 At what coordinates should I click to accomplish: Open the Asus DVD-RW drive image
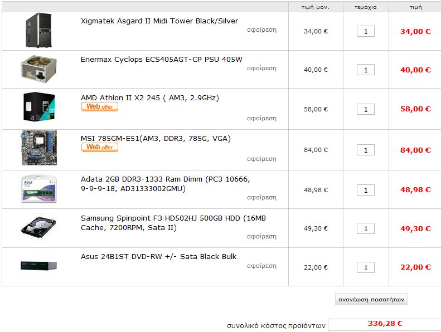coord(39,265)
